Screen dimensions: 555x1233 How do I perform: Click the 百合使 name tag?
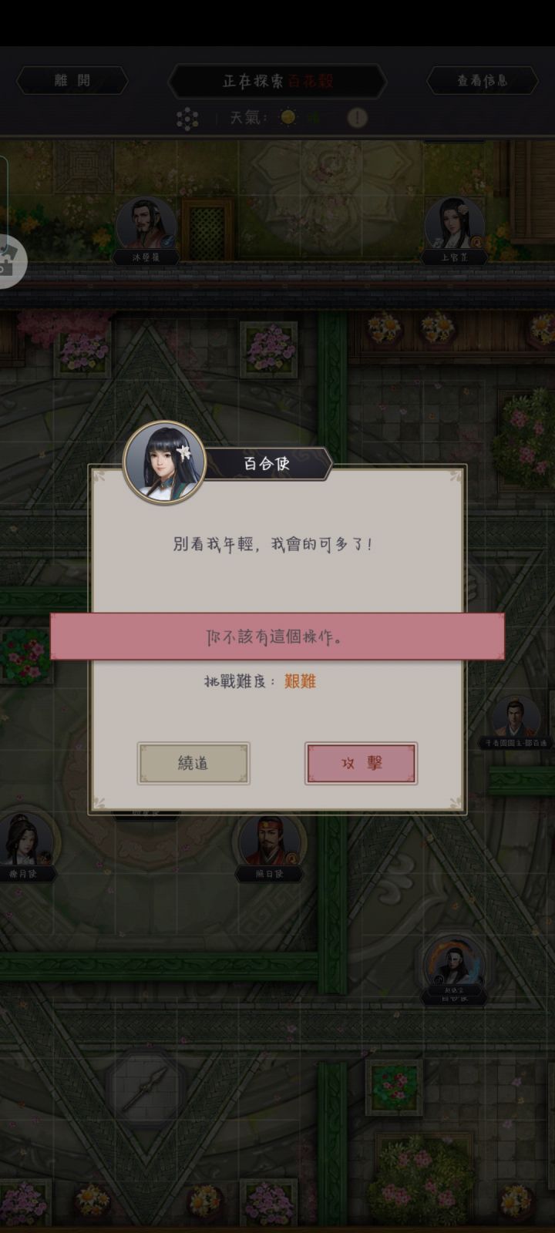click(267, 464)
